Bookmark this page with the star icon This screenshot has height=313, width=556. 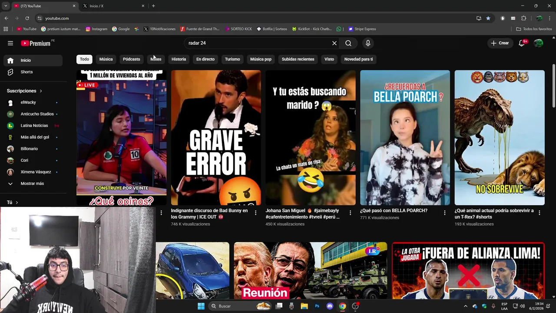(x=488, y=18)
